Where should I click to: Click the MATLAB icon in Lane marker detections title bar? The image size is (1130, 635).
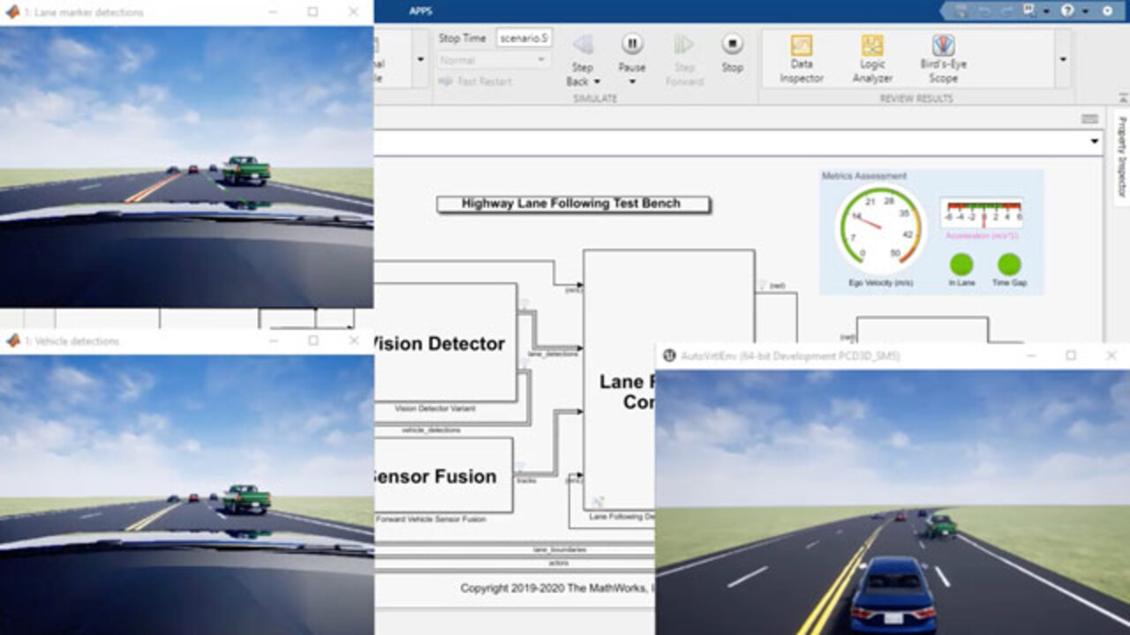click(12, 12)
